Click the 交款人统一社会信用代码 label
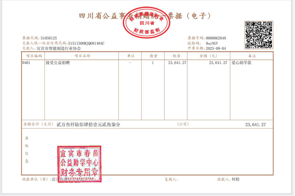The image size is (295, 196). coord(45,43)
